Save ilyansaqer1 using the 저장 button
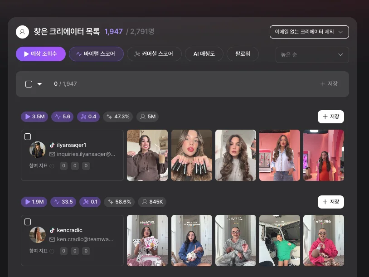Screen dimensions: 369x277 click(330, 117)
